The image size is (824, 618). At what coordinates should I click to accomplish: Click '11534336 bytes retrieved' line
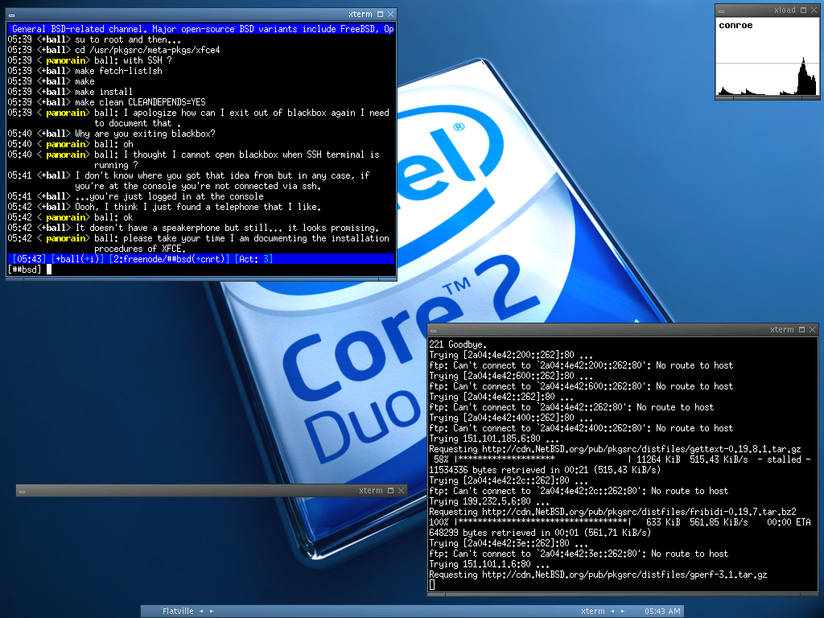point(545,470)
